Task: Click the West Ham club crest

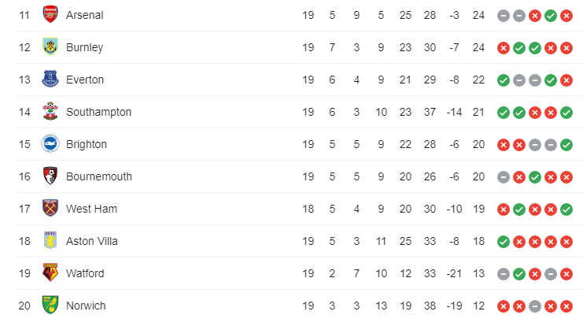Action: point(50,209)
